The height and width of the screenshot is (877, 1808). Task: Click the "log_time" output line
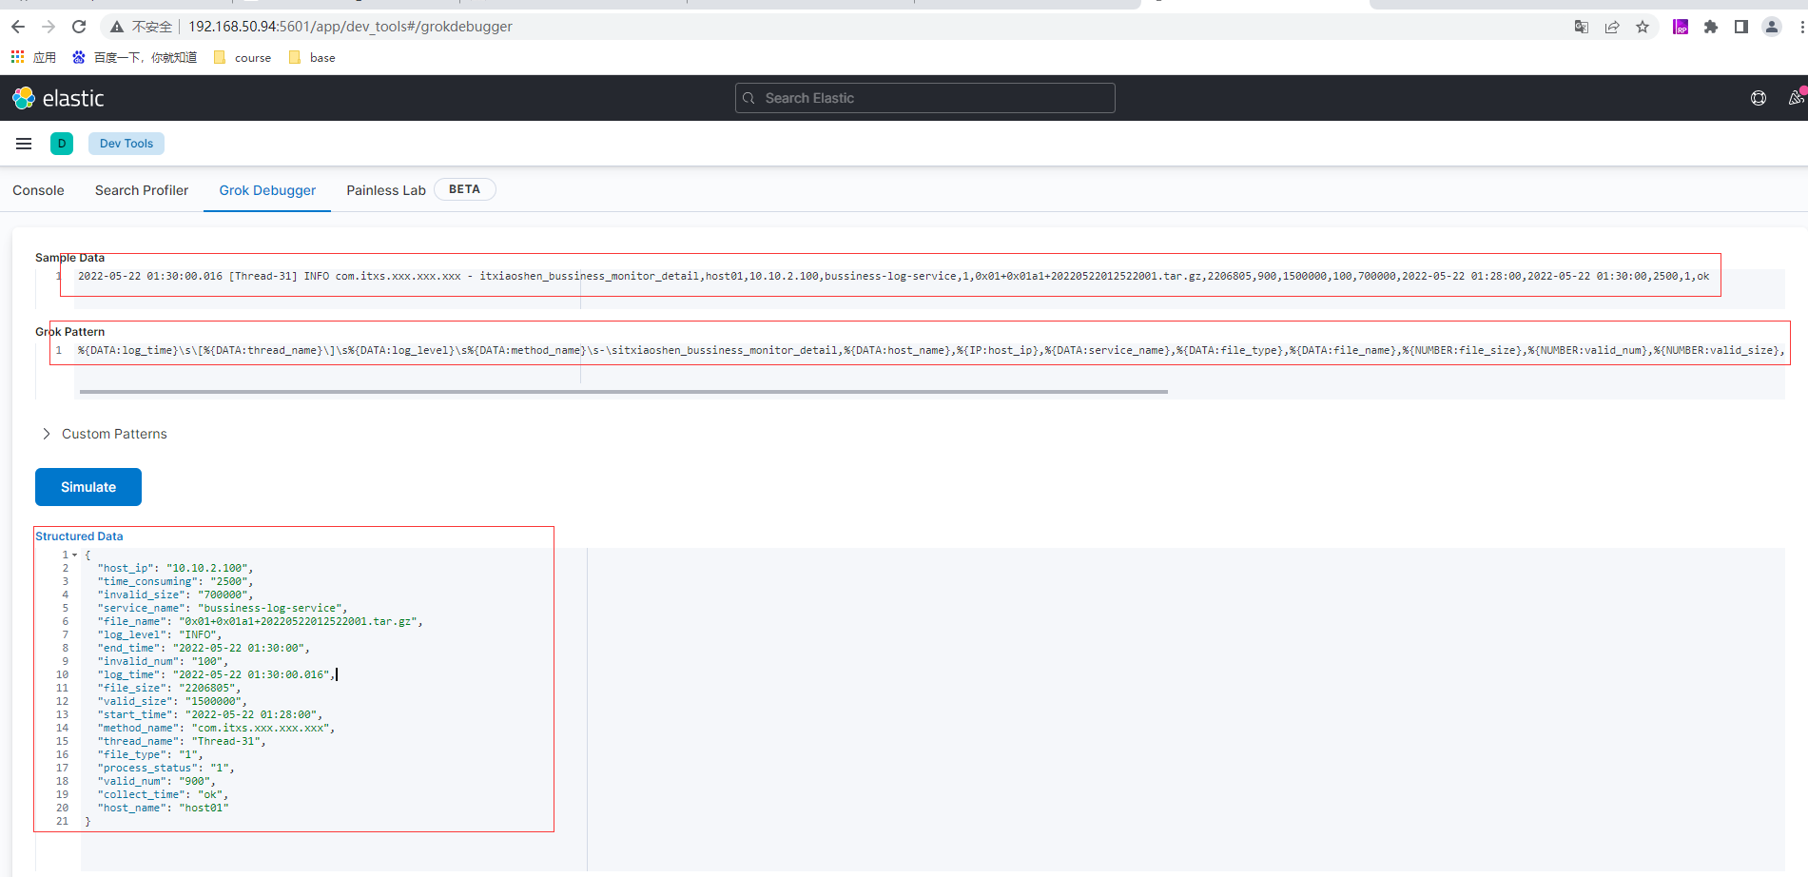click(x=216, y=674)
